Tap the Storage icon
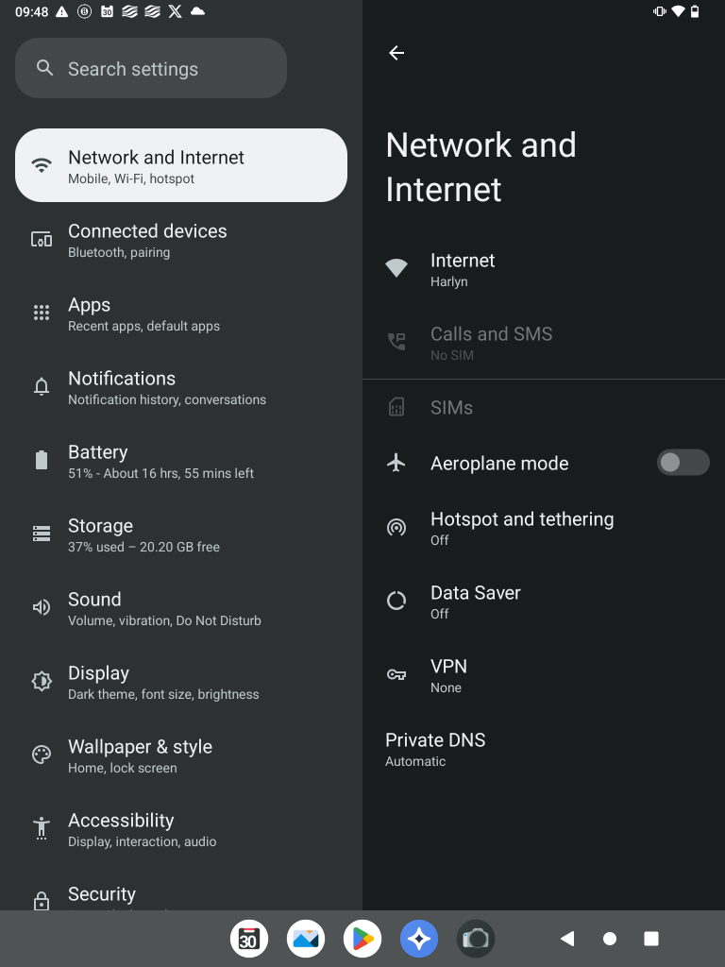The image size is (725, 967). tap(42, 534)
